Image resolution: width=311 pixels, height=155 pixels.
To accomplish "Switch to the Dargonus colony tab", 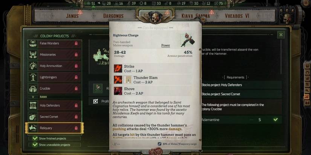I will pyautogui.click(x=113, y=16).
